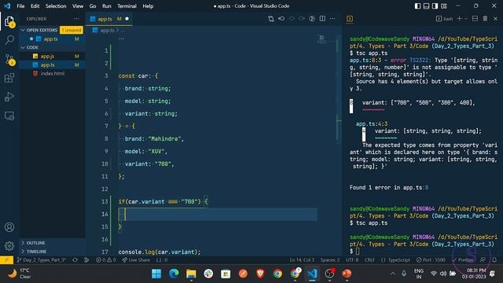Click Ln 14, Col 3 position
Viewport: 503px width, 283px height.
click(302, 260)
